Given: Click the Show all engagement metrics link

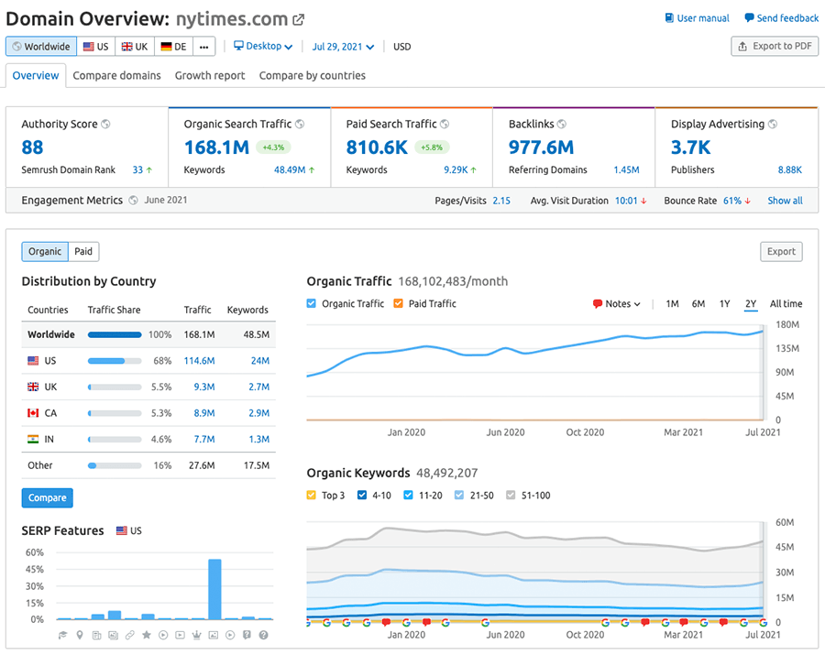Looking at the screenshot, I should click(x=785, y=201).
